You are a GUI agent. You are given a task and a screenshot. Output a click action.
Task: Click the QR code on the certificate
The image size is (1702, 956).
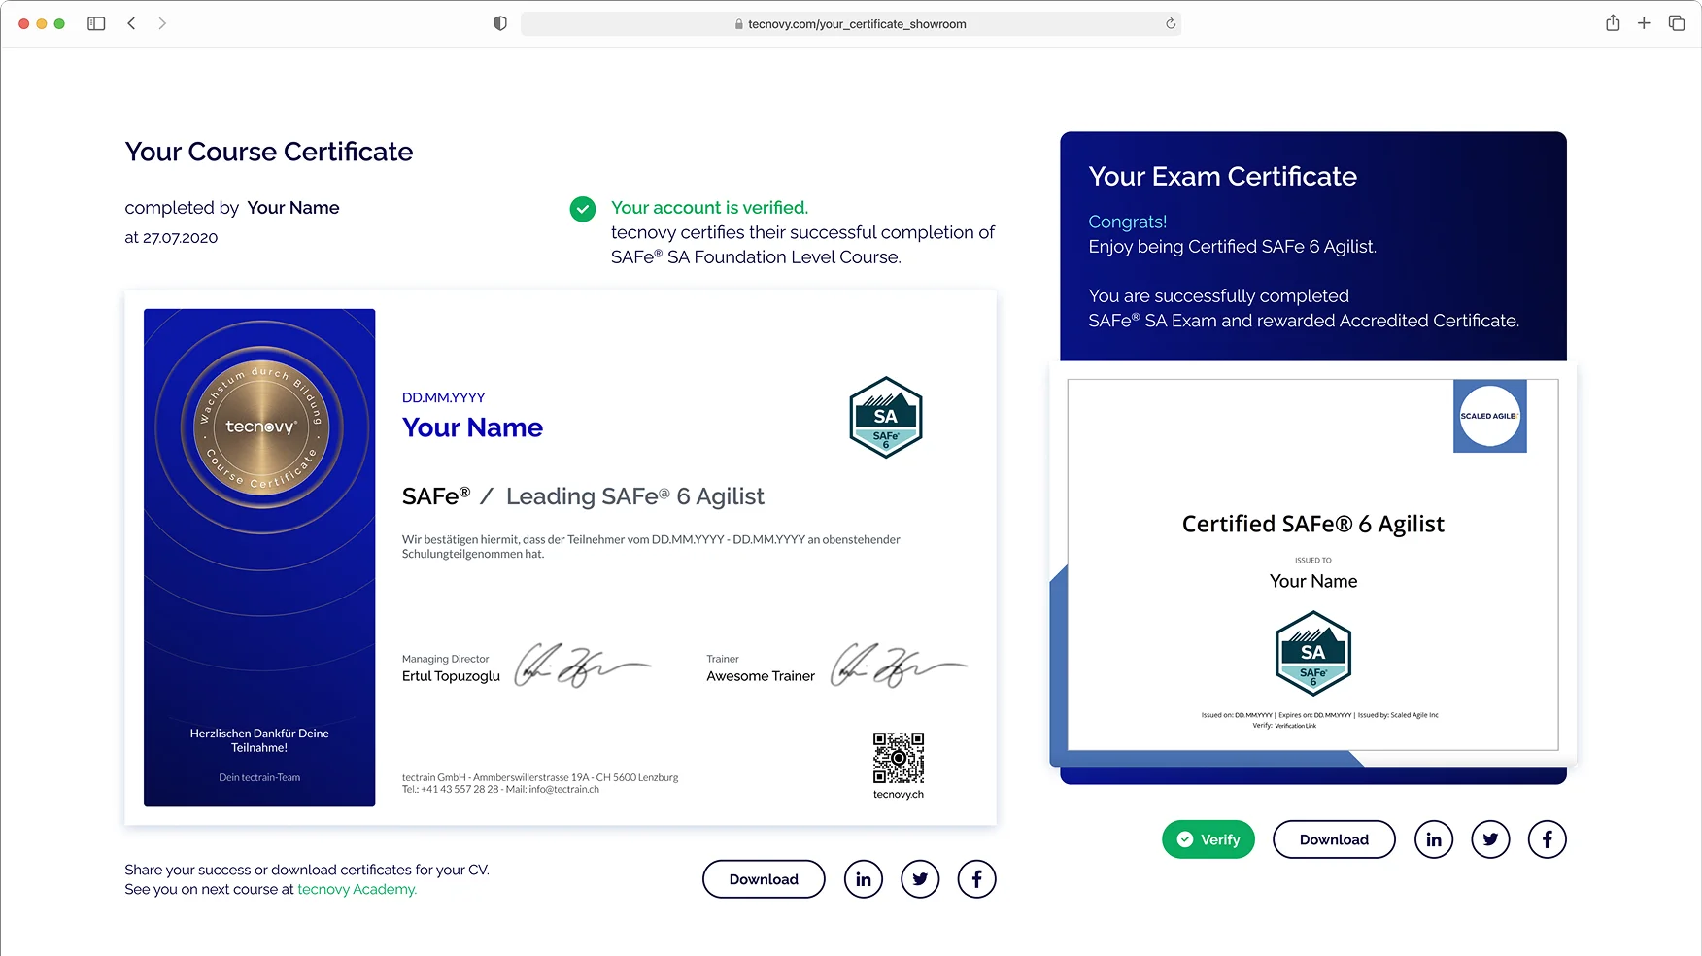coord(898,758)
